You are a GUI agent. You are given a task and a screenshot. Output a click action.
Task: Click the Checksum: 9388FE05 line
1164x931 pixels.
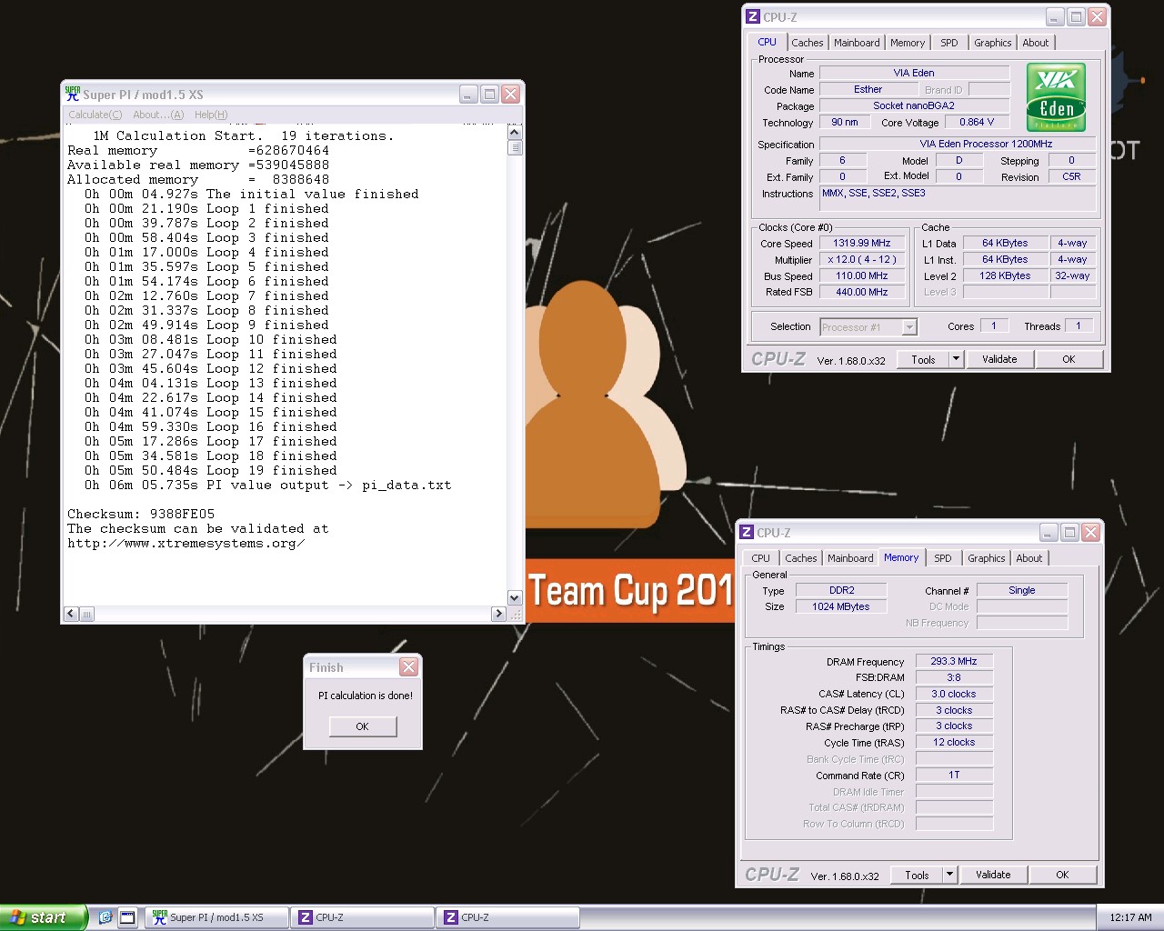pyautogui.click(x=141, y=514)
